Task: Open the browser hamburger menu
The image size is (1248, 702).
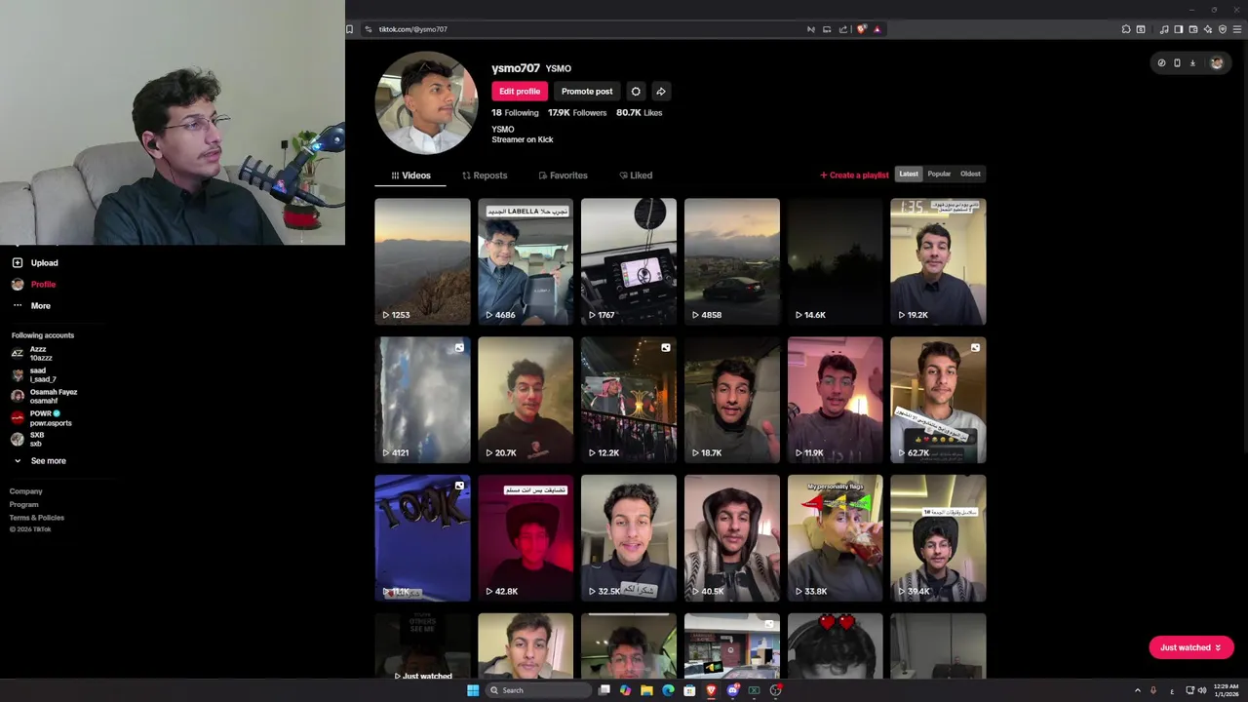Action: tap(1237, 29)
